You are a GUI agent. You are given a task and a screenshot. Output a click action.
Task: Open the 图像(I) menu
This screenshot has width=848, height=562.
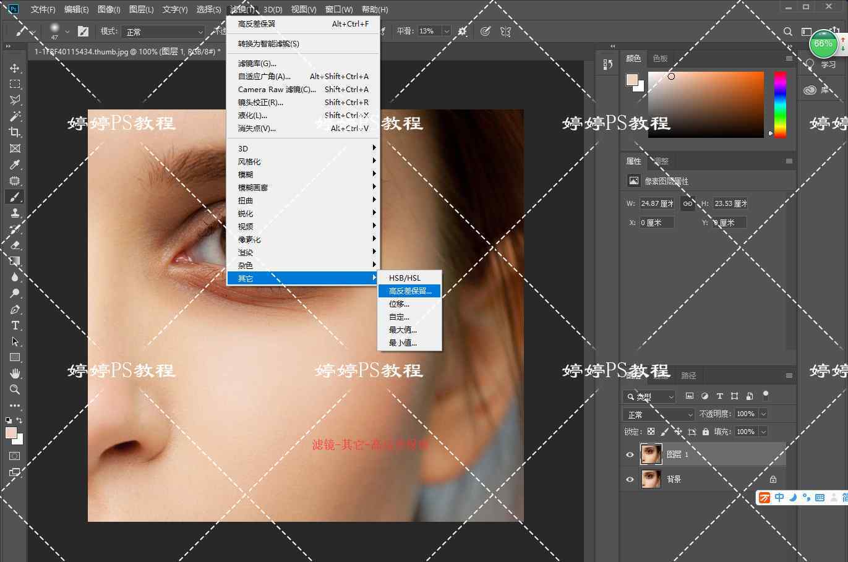coord(109,9)
